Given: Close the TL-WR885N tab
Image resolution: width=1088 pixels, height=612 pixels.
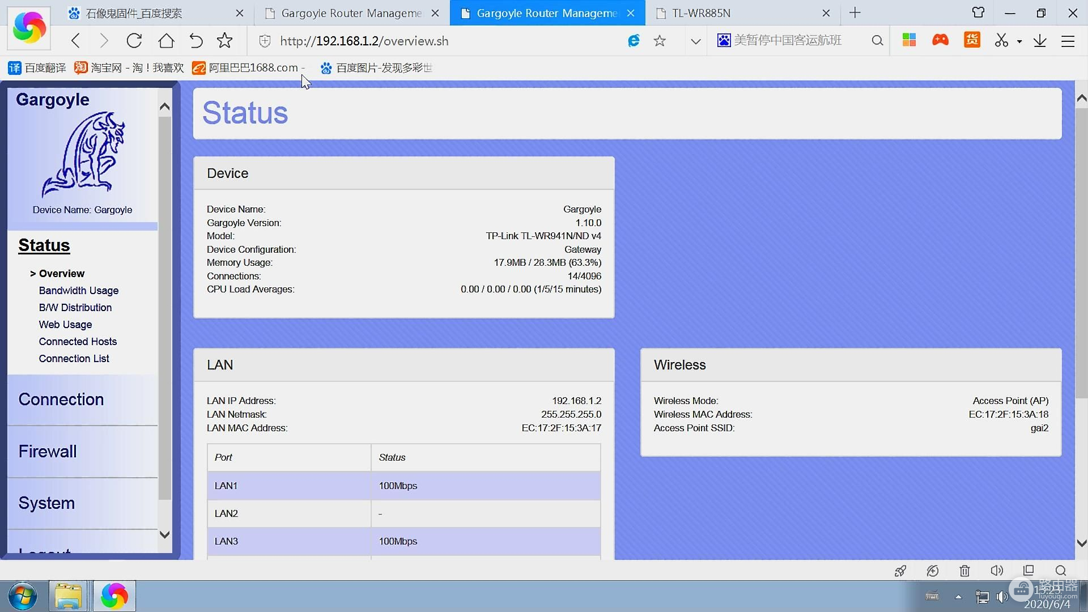Looking at the screenshot, I should (x=826, y=13).
